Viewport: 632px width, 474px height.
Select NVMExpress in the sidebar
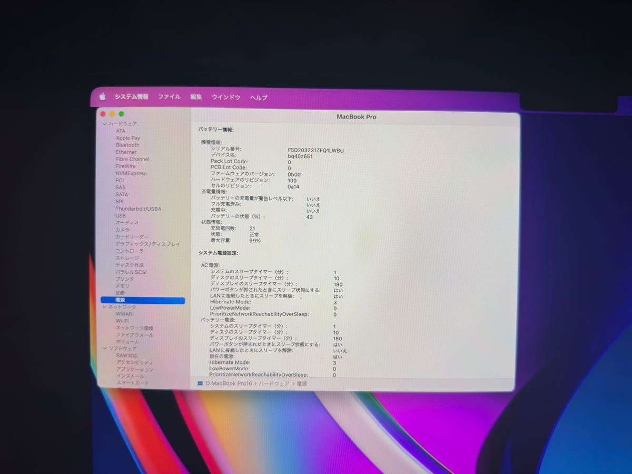click(131, 173)
